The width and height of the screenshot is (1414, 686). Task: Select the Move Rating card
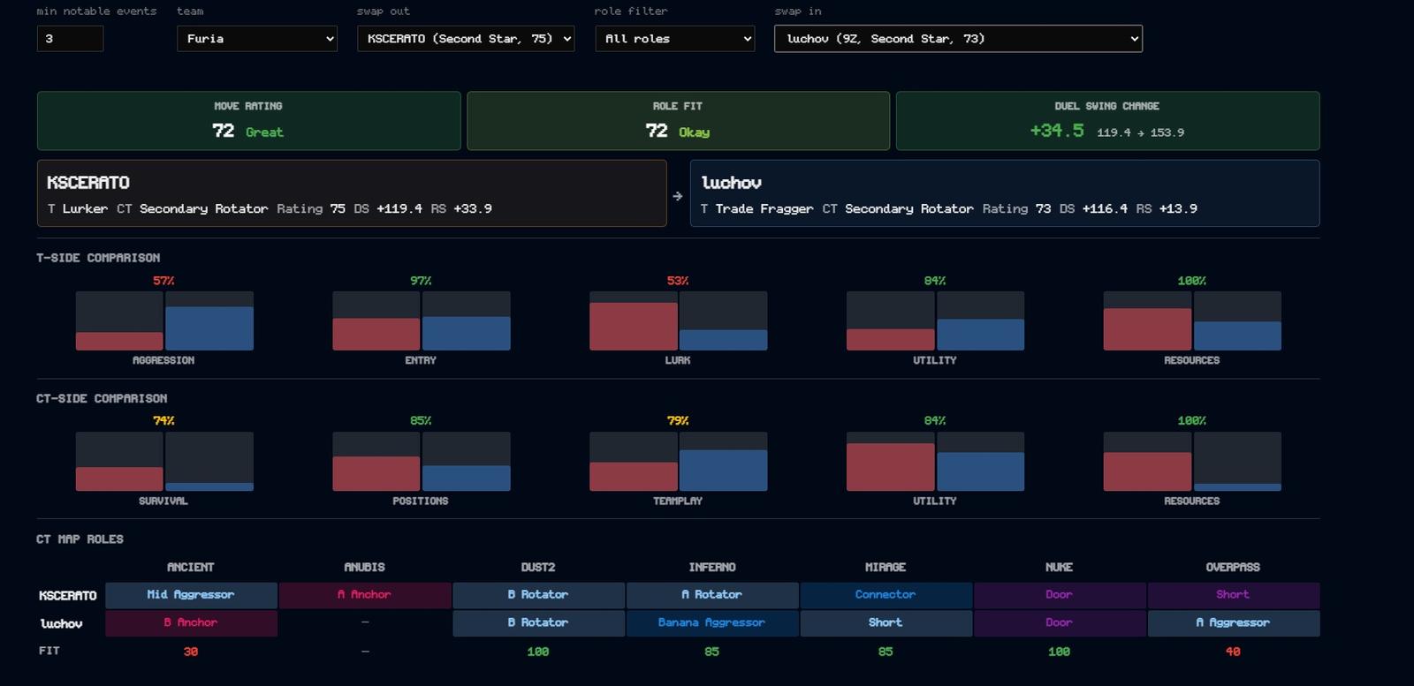(248, 121)
